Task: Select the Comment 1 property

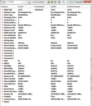Action: pos(9,51)
